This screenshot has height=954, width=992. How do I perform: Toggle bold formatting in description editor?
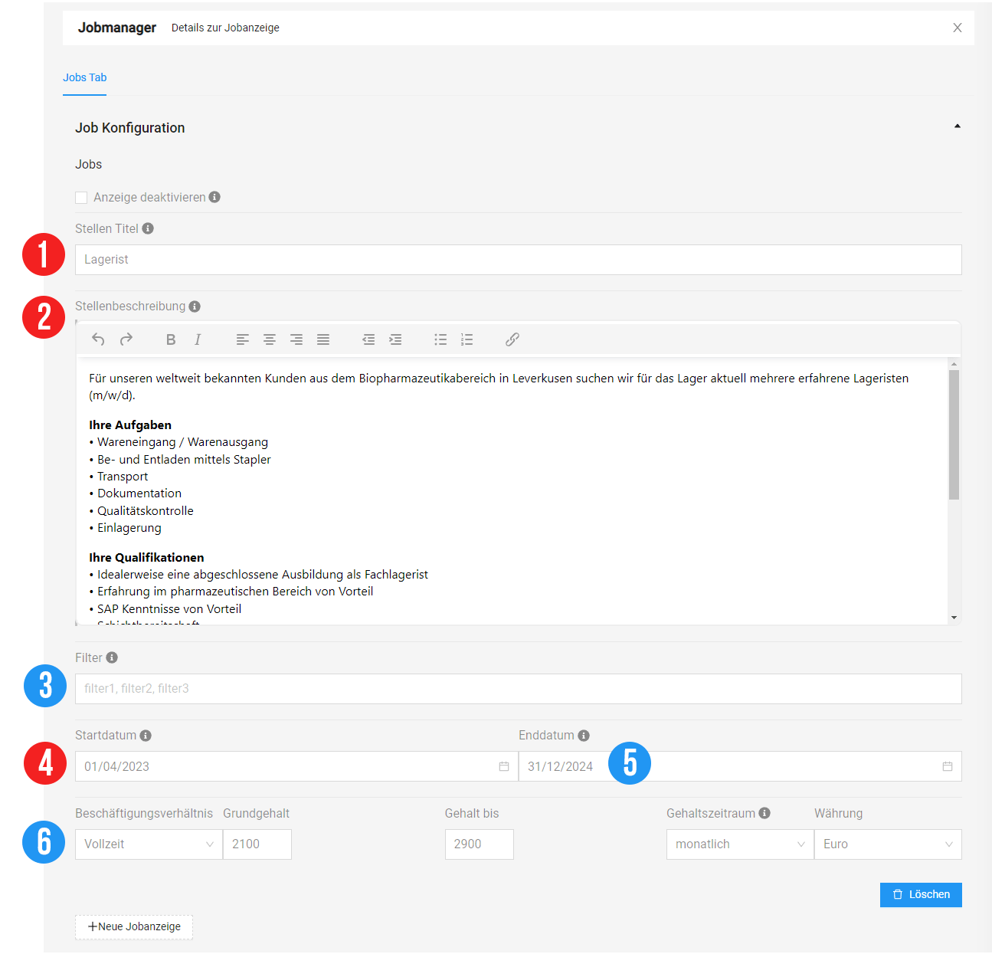[171, 339]
